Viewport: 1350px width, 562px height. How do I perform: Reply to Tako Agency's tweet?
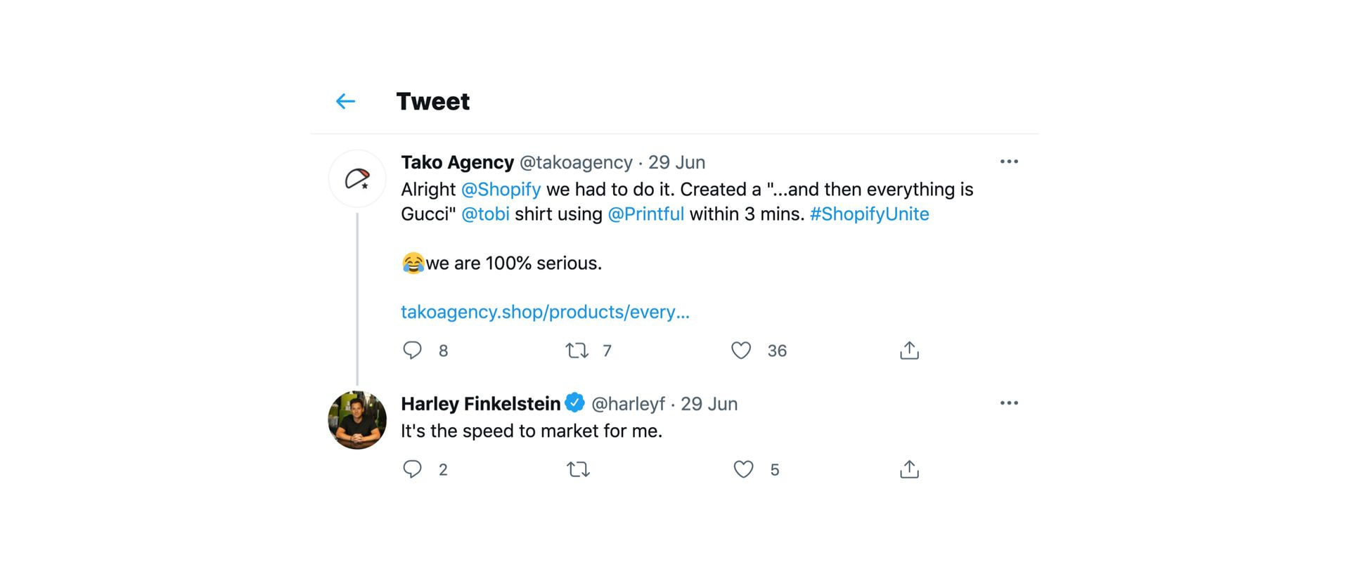[412, 350]
